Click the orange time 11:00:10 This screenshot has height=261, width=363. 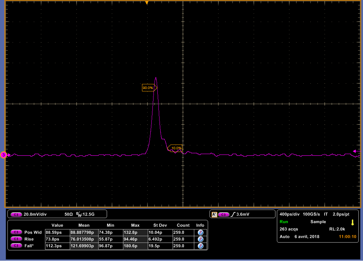(347, 237)
